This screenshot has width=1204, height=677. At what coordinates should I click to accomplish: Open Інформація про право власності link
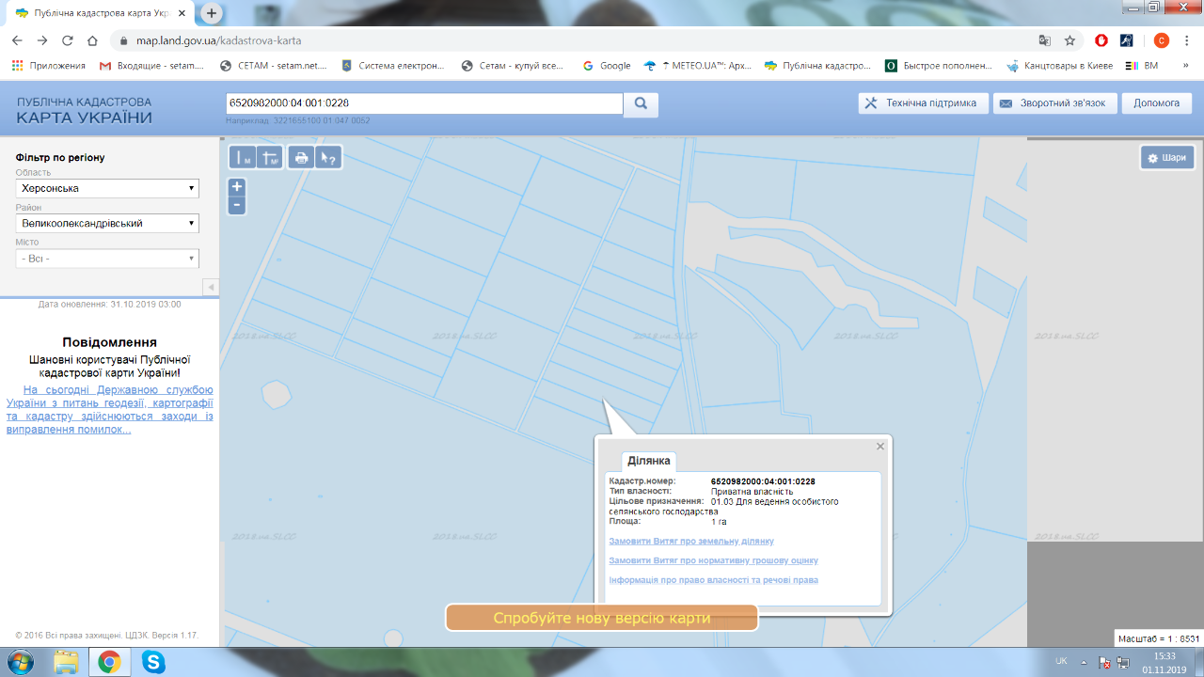point(713,580)
